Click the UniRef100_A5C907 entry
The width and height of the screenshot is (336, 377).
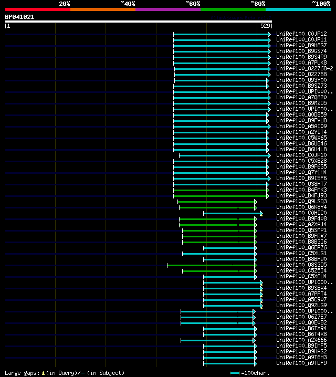301,299
